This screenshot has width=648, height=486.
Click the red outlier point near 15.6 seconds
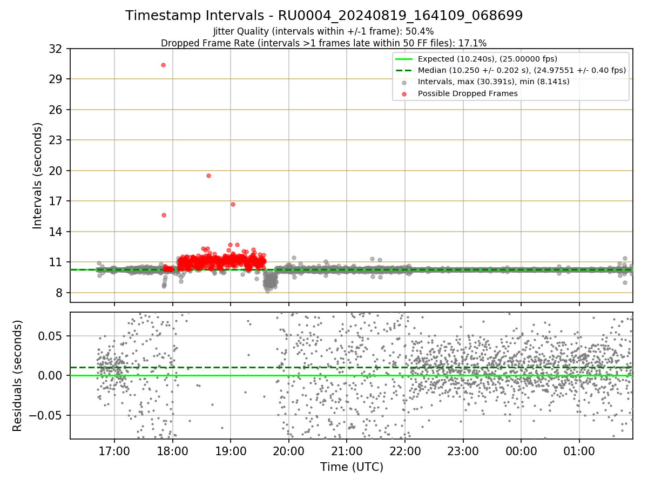click(164, 215)
